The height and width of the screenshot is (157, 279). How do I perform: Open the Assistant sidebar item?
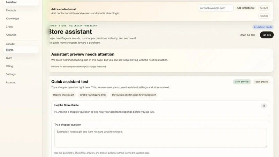(x=21, y=2)
